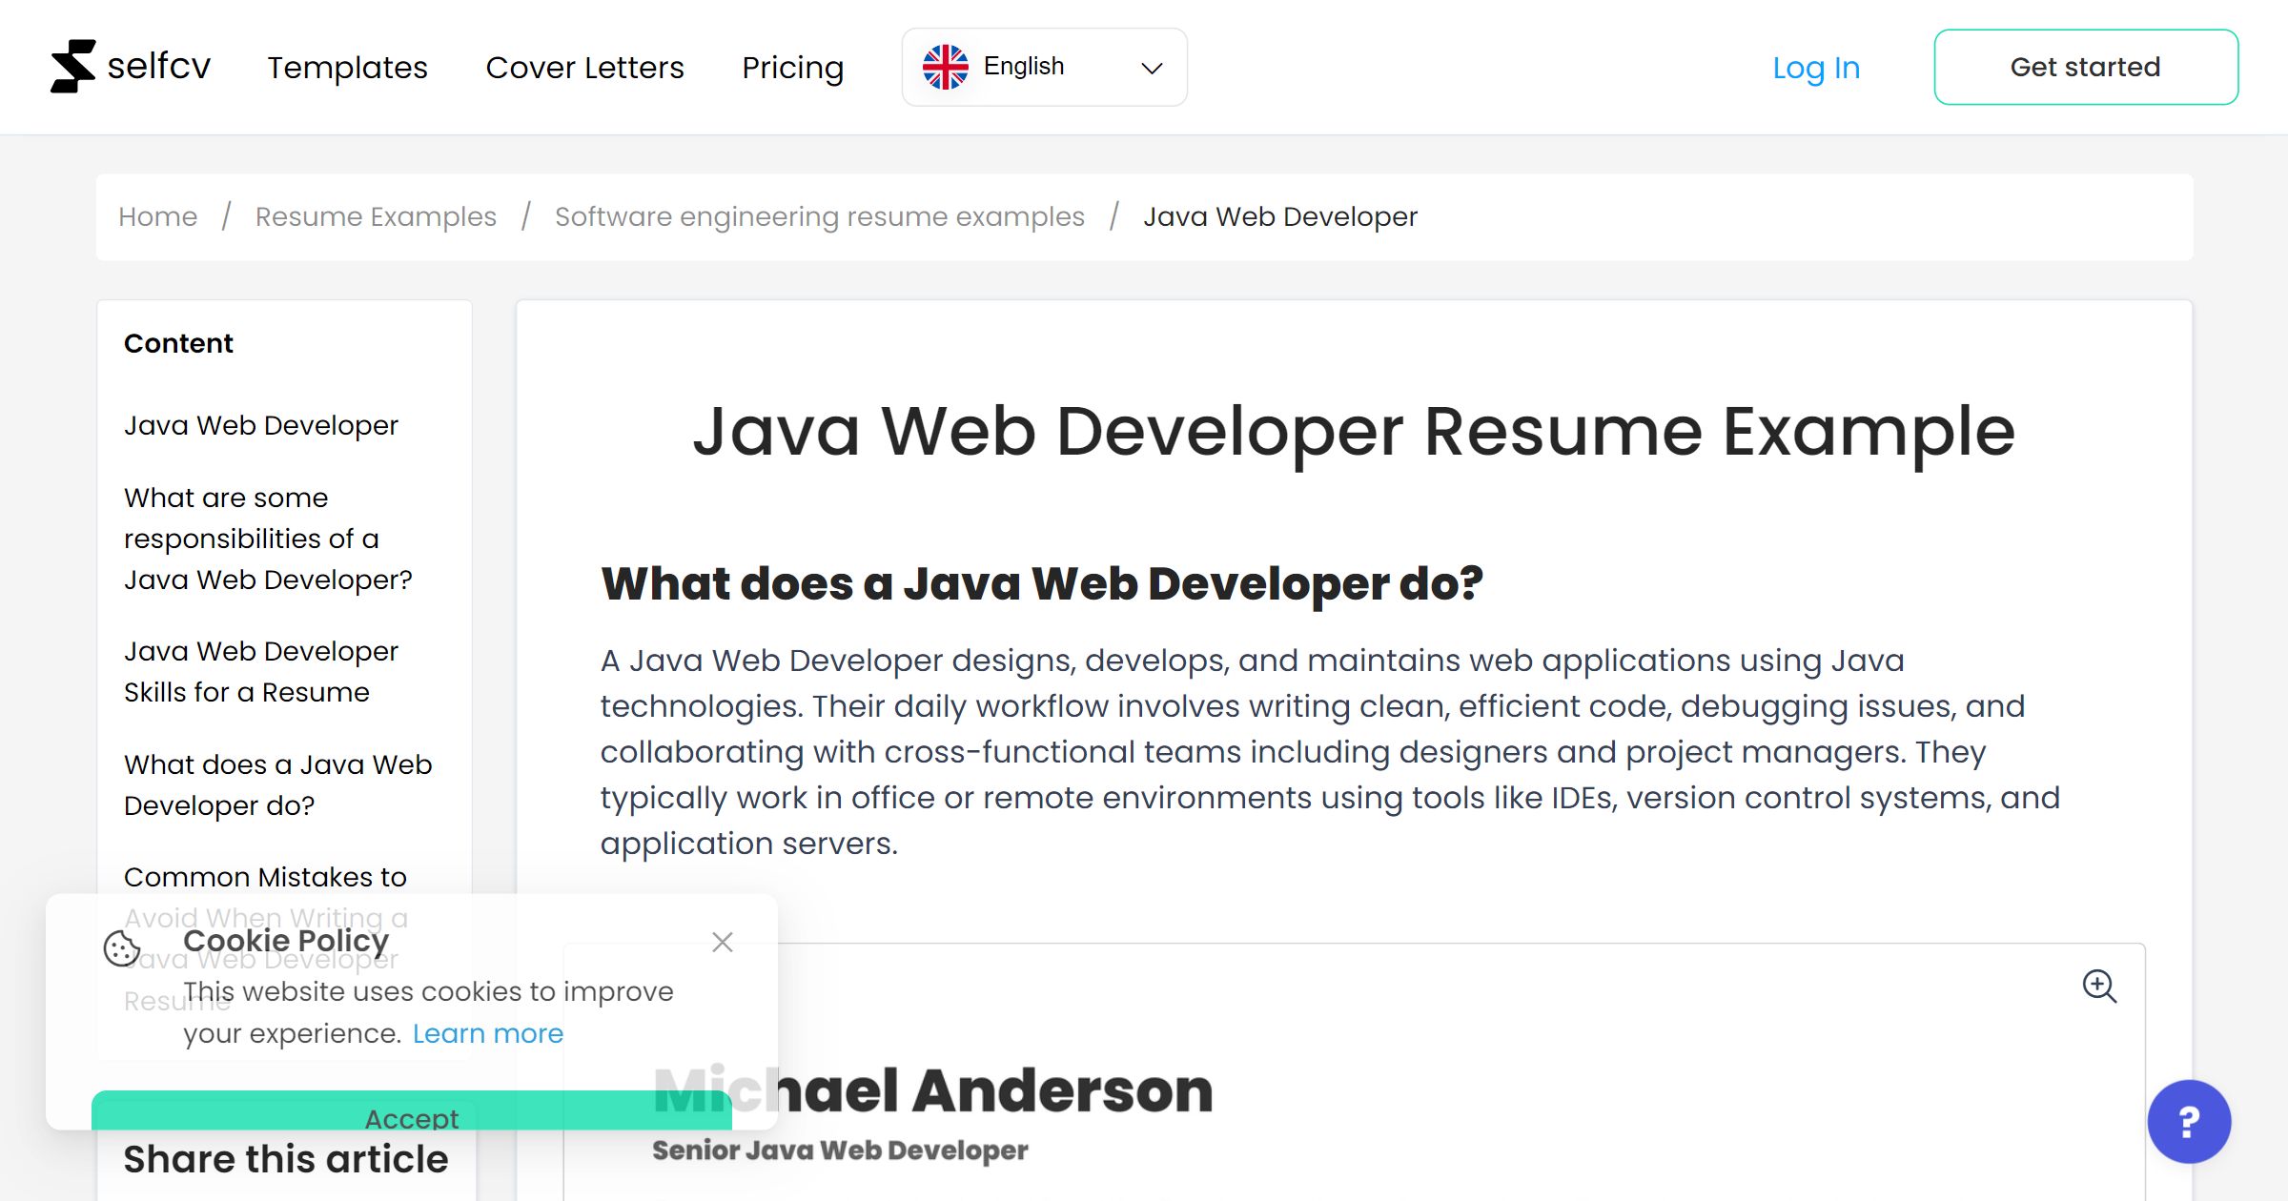Click the Michael Anderson resume preview
The image size is (2288, 1201).
pos(1354,1072)
